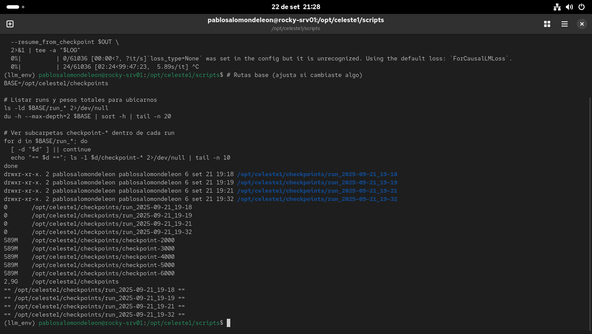Close the terminal window
The height and width of the screenshot is (334, 592).
[582, 24]
